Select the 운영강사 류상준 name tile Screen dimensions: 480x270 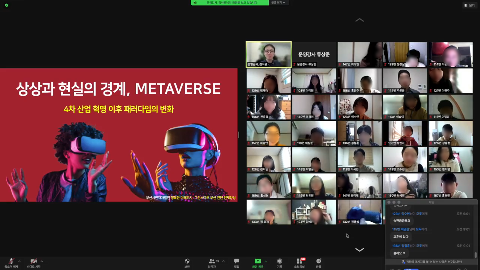coord(314,54)
